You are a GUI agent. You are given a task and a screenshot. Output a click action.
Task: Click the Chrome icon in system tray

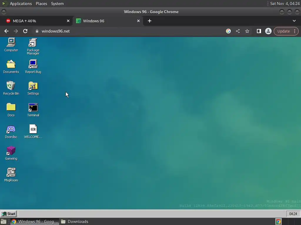[279, 221]
